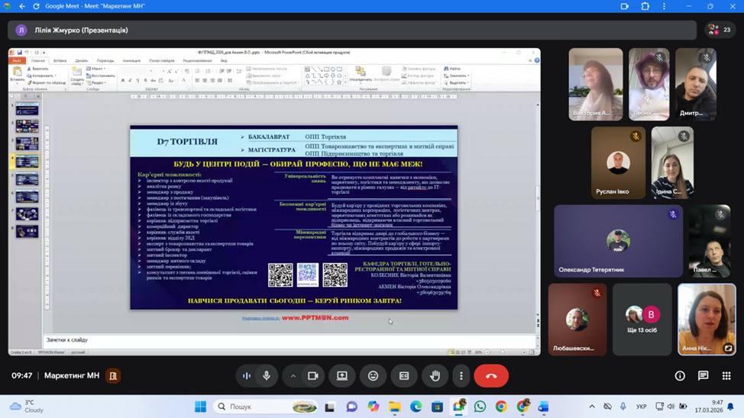This screenshot has height=418, width=744.
Task: Expand camera settings chevron arrow
Action: [293, 375]
